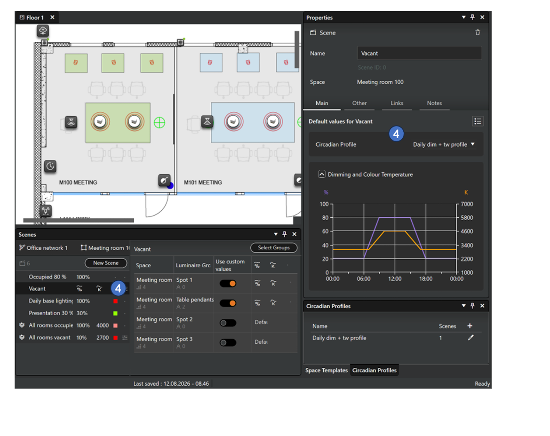This screenshot has width=550, height=436.
Task: Select the occupancy sensor icon in M101 Meeting
Action: (207, 122)
